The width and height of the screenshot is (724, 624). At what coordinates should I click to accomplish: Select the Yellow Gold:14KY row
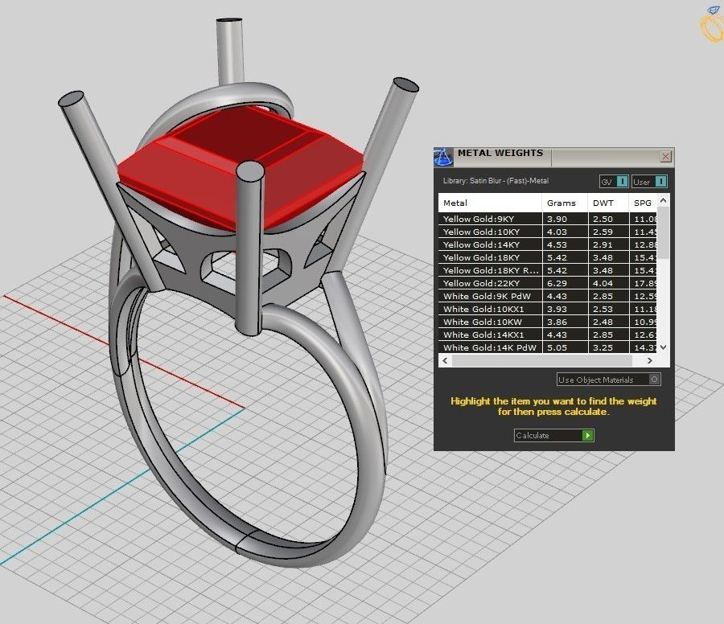pos(547,244)
